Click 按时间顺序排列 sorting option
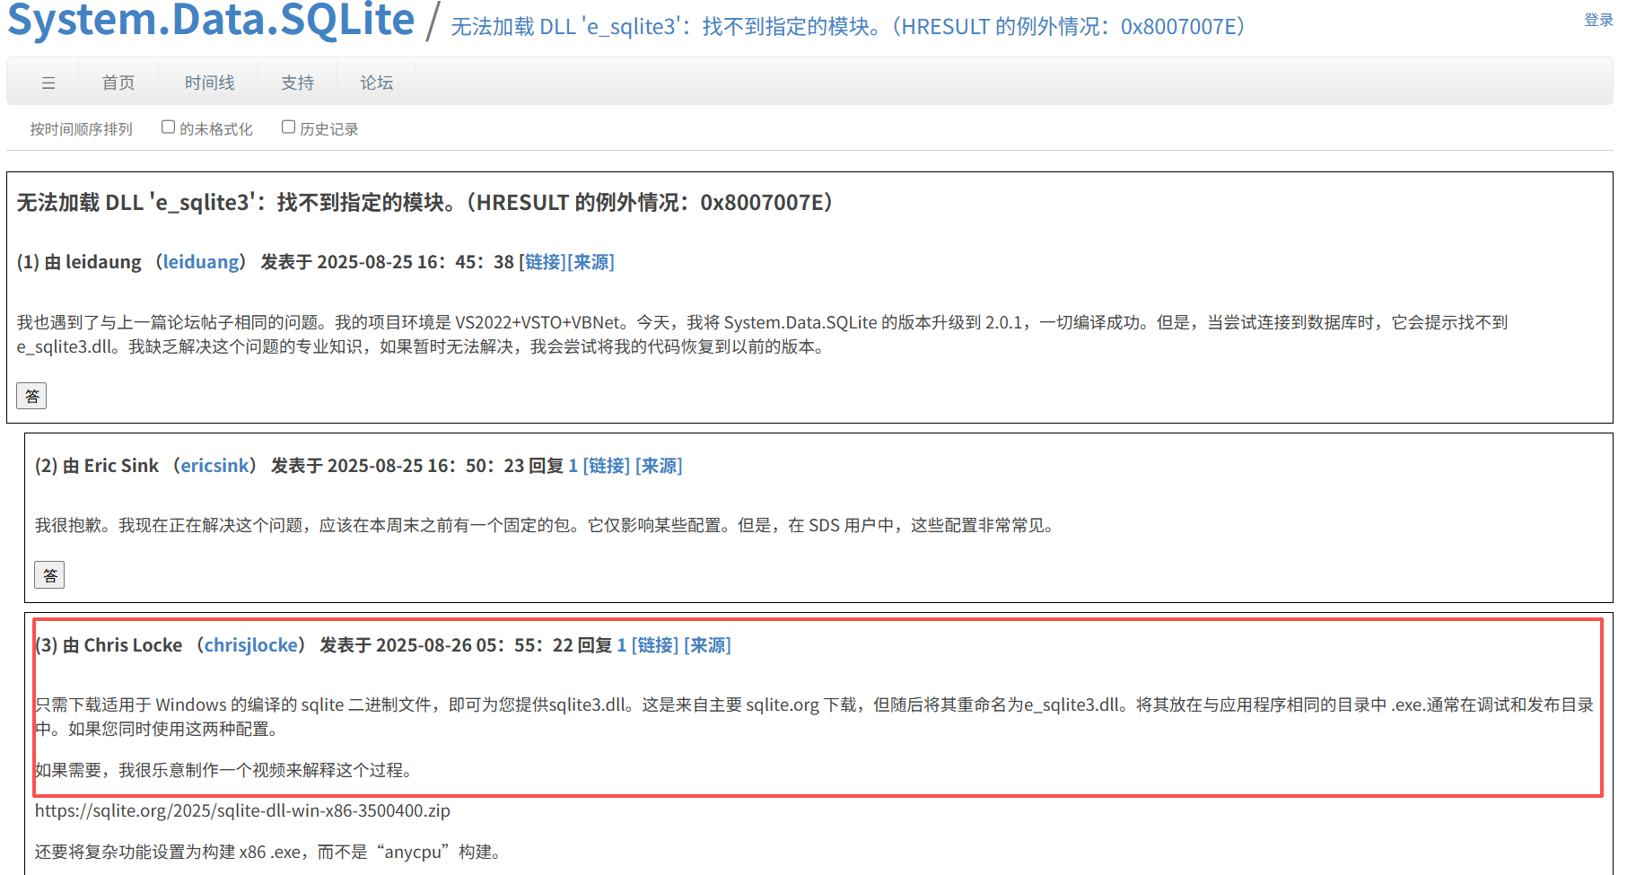The image size is (1627, 875). pyautogui.click(x=80, y=128)
